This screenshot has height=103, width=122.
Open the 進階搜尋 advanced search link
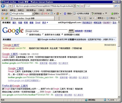click(79, 31)
